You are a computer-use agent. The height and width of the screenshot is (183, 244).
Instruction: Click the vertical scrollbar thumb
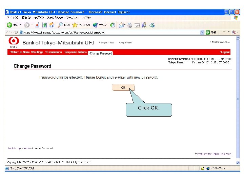[238, 99]
